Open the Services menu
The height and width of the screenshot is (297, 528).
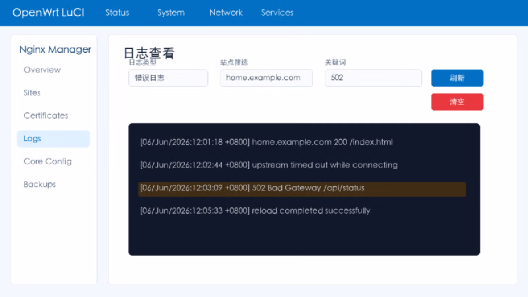(277, 13)
